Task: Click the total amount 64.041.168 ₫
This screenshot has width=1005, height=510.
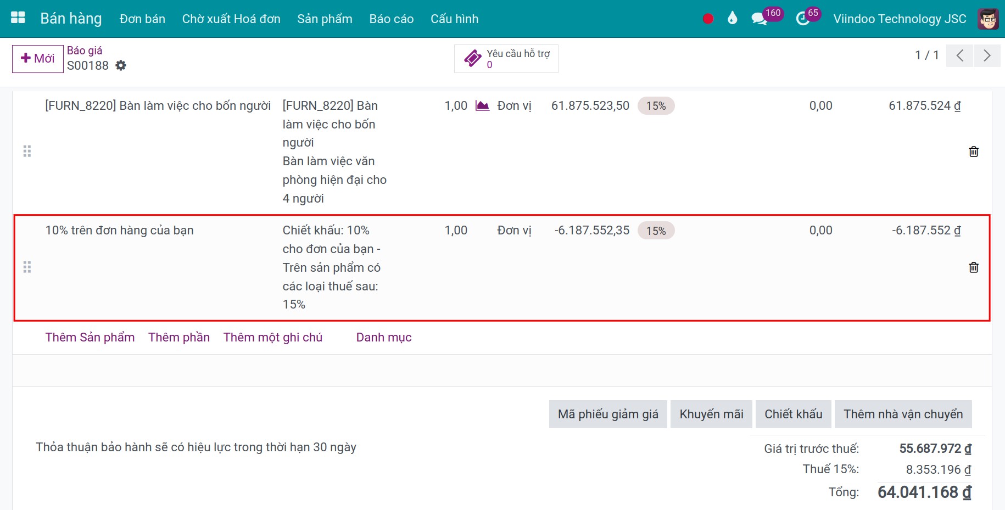Action: coord(924,492)
